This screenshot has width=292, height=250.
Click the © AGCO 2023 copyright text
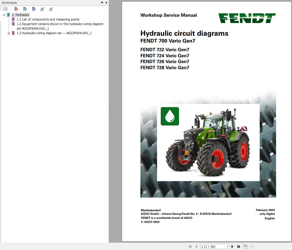pos(150,222)
